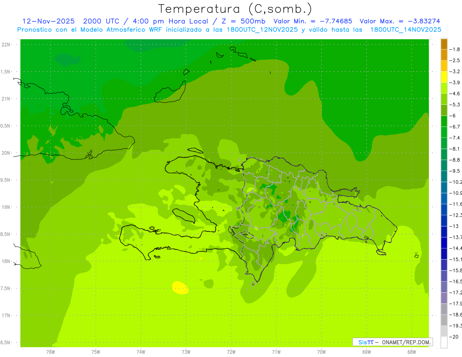Pick the purple swatch between -17.2 and -17.9

(x=444, y=298)
